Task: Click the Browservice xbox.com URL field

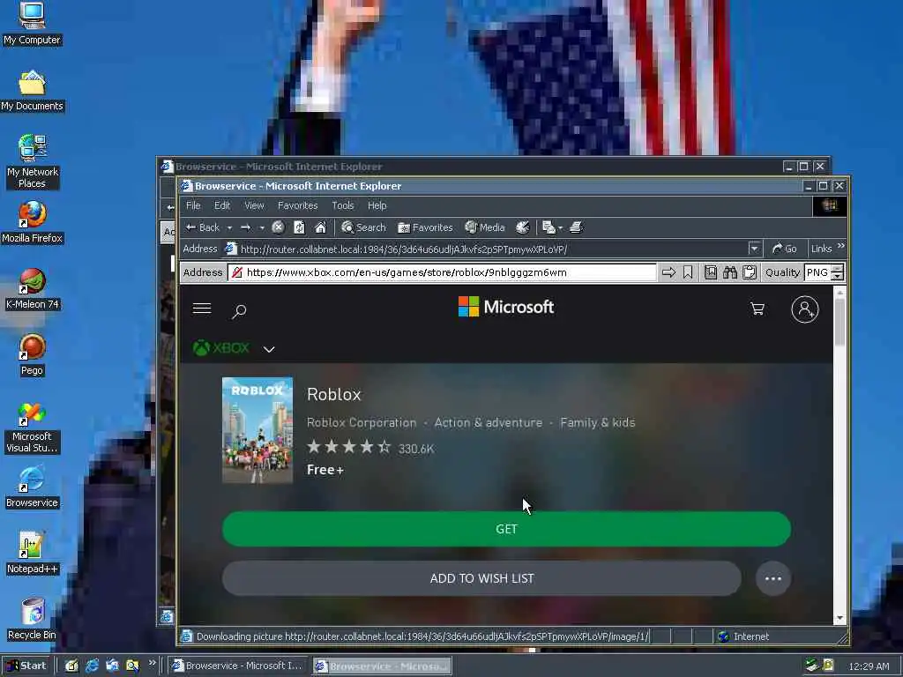Action: tap(443, 272)
